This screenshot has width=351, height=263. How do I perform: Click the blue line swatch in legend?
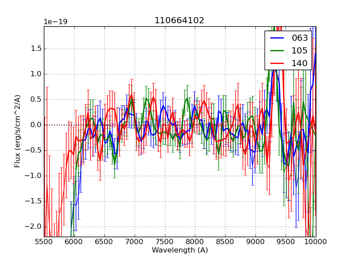276,38
